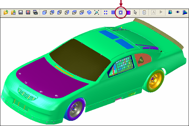
Task: Click the second folder import icon
Action: (x=13, y=12)
